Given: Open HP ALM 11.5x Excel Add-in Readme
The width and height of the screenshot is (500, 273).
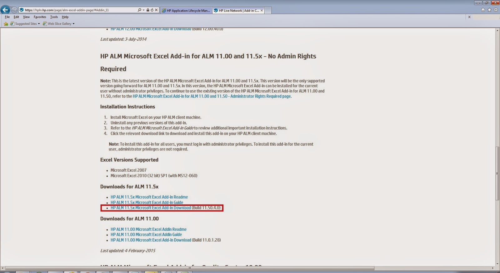Looking at the screenshot, I should (x=149, y=197).
